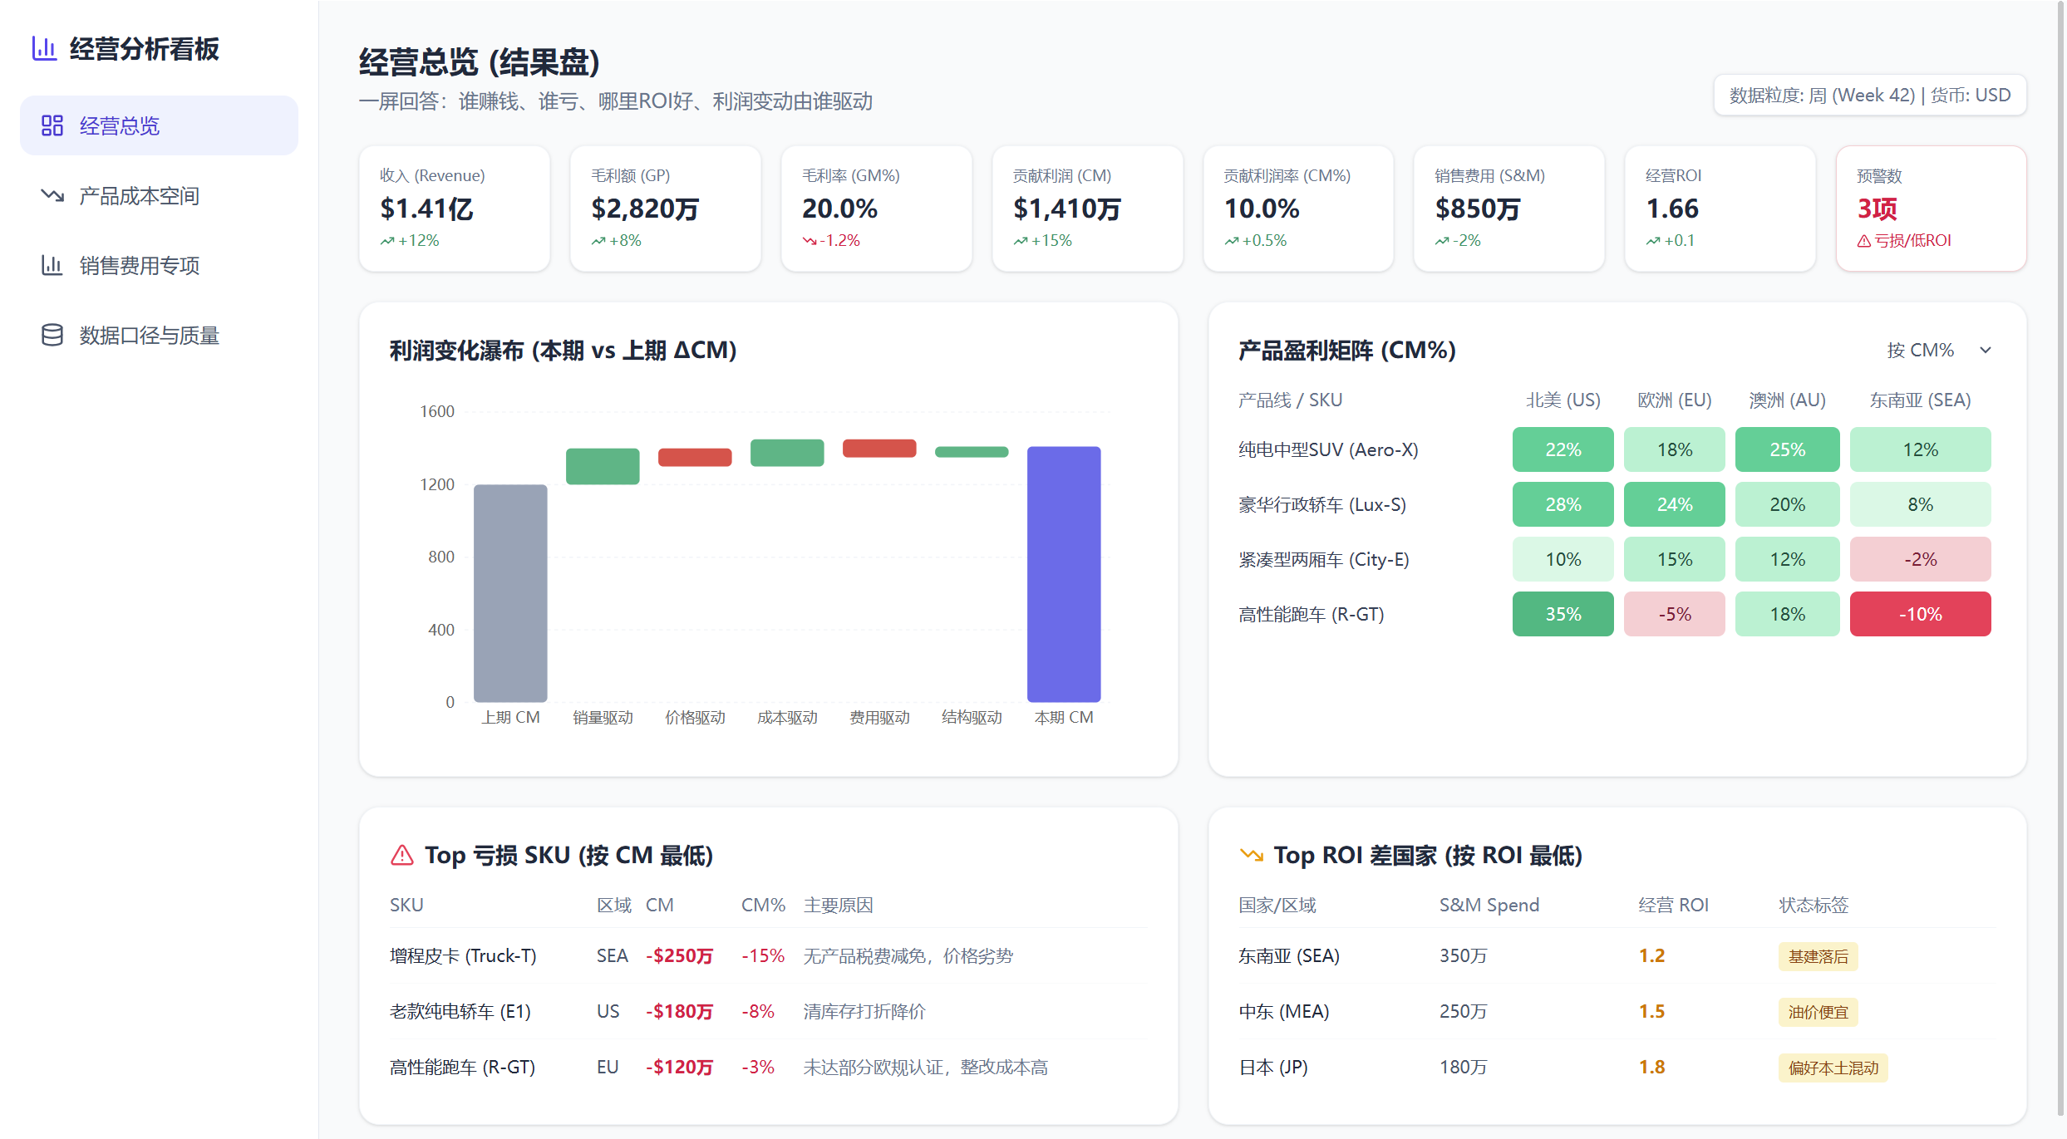Open the 按 CM% sort dropdown

(x=1939, y=350)
